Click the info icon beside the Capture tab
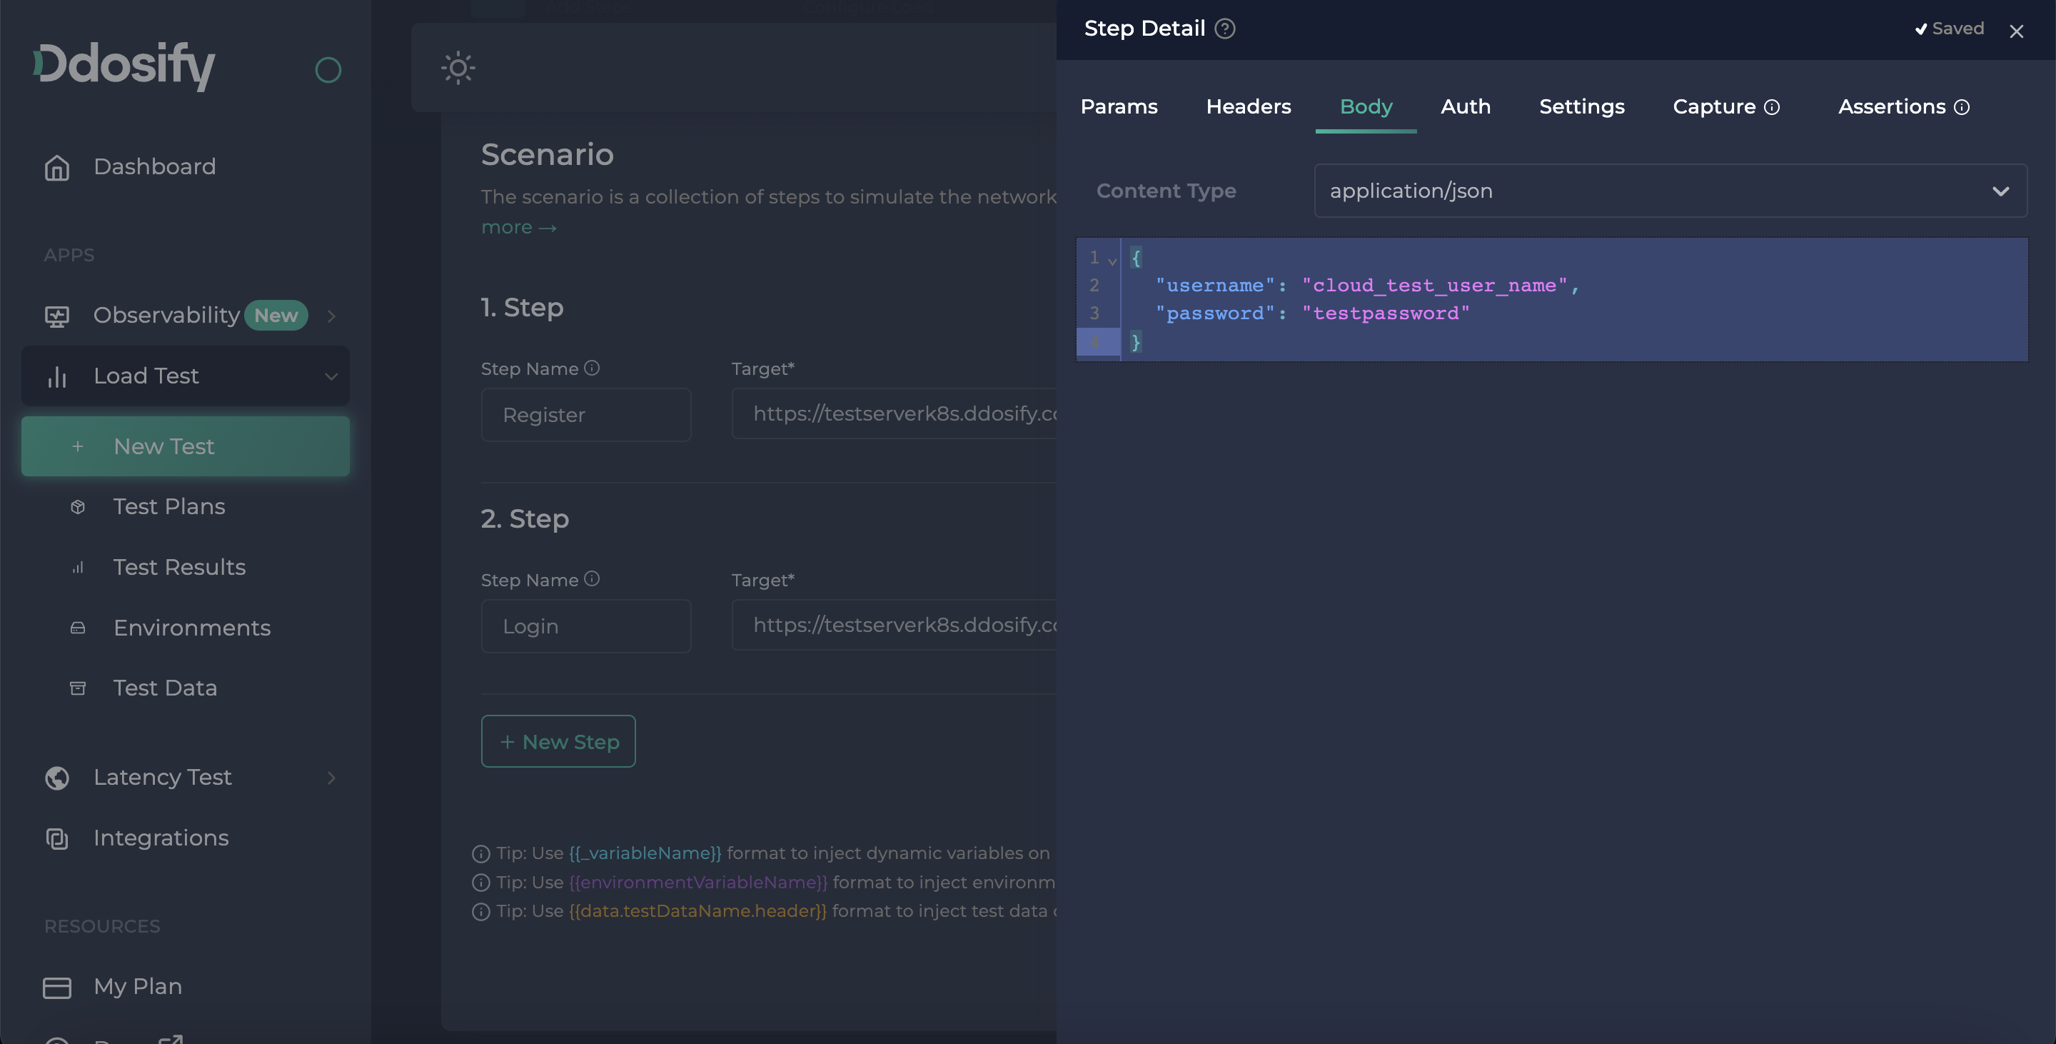 coord(1771,108)
